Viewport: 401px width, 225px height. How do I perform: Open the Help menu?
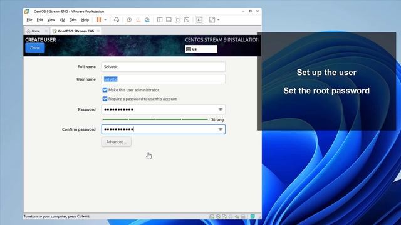[85, 20]
